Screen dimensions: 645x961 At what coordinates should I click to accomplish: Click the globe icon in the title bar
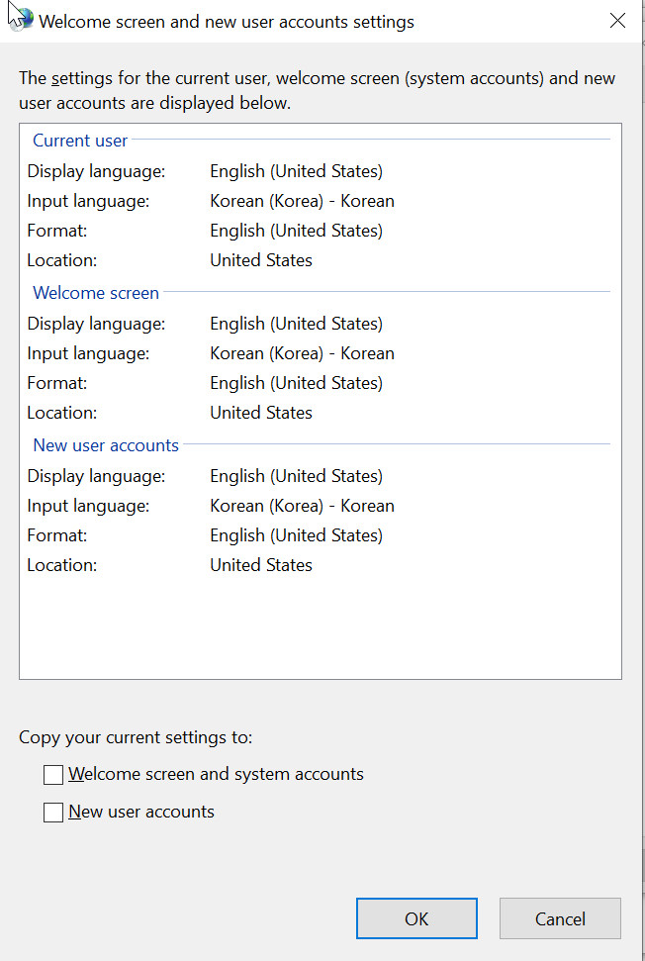point(21,19)
